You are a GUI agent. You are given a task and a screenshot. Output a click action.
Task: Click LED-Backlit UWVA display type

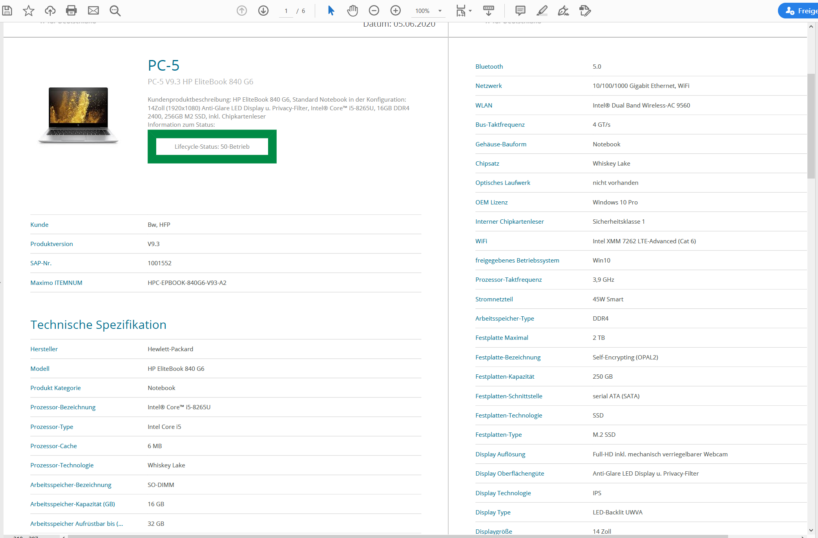point(617,512)
